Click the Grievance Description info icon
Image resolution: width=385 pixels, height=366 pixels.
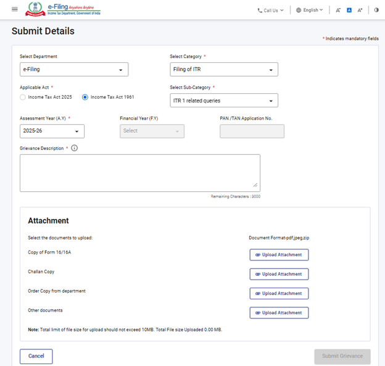74,148
